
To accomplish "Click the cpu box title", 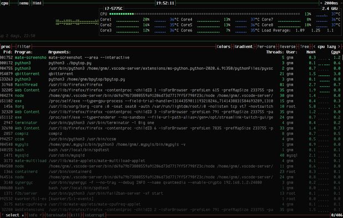I will point(5,3).
